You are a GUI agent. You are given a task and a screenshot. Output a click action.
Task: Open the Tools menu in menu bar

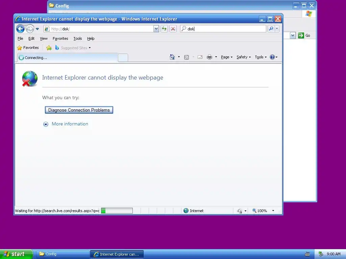tap(78, 38)
